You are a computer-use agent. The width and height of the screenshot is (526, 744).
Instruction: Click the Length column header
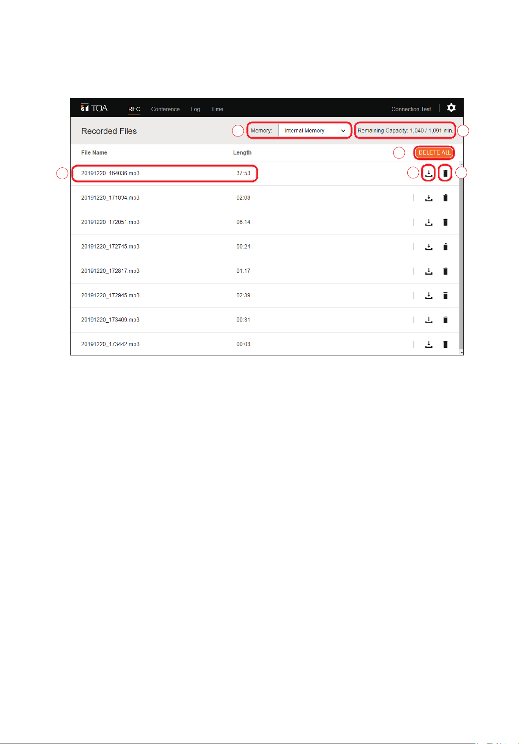[242, 153]
